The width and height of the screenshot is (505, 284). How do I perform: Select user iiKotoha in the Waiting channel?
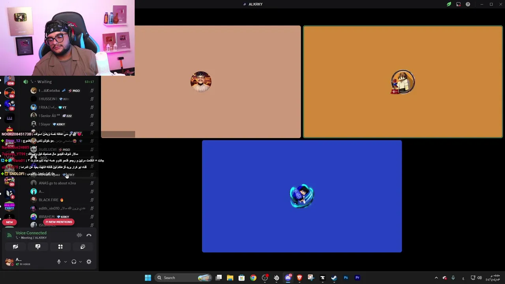(x=62, y=91)
